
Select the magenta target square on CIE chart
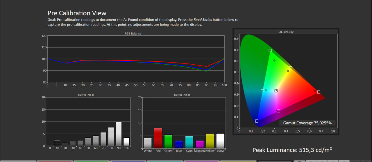pyautogui.click(x=279, y=111)
